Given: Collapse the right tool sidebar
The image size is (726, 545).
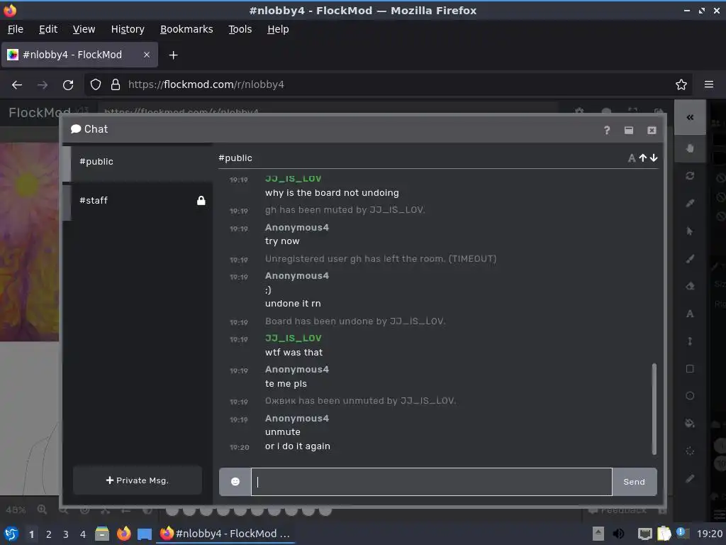Looking at the screenshot, I should pos(690,117).
